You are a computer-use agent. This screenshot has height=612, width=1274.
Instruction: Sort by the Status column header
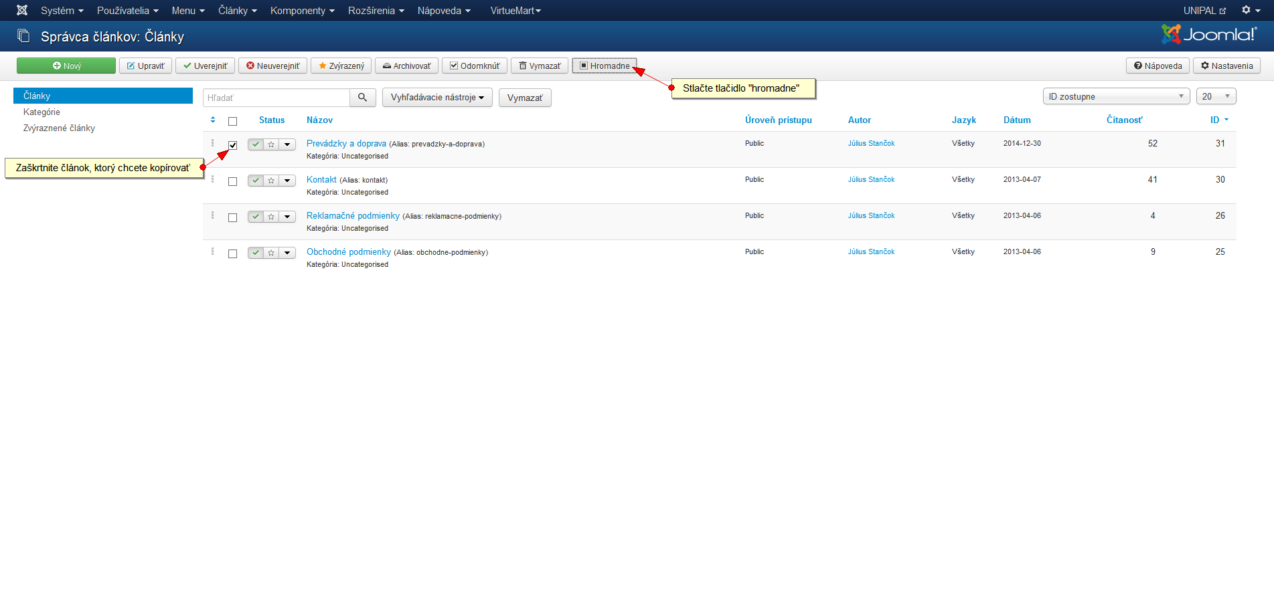(272, 120)
